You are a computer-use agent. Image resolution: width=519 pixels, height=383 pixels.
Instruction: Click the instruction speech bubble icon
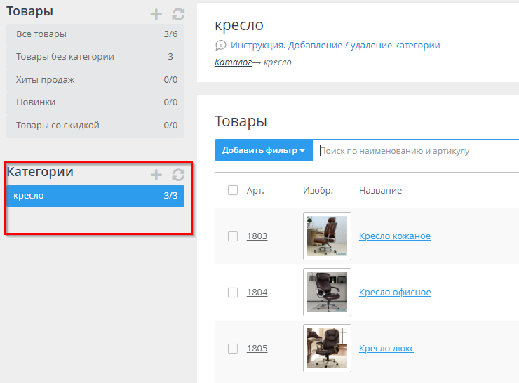[220, 46]
